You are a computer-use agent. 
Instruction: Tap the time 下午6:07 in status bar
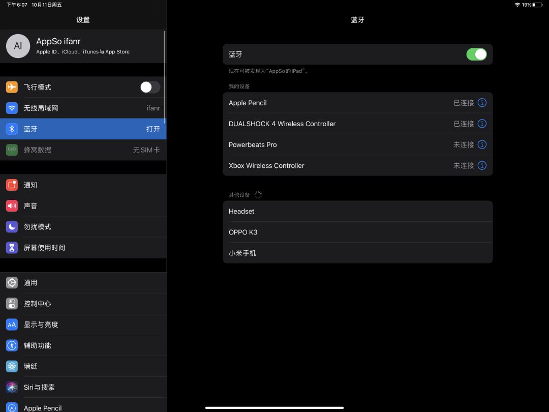click(17, 5)
